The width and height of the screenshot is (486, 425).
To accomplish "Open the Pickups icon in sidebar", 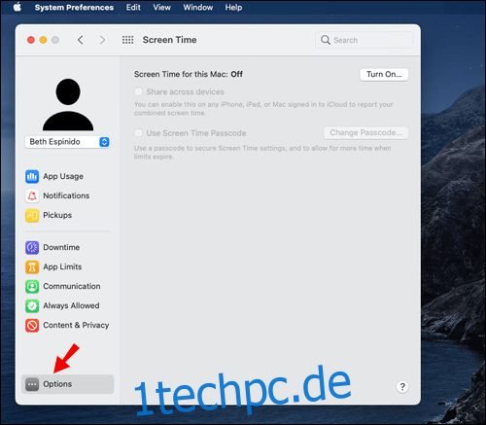I will point(32,215).
